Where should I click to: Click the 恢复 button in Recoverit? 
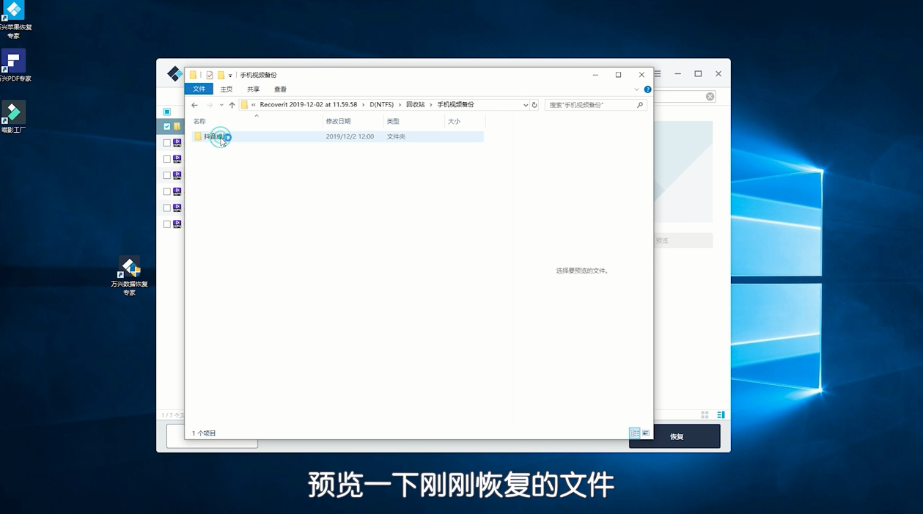point(674,436)
